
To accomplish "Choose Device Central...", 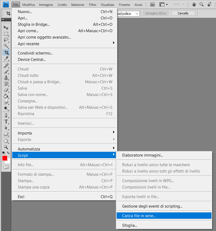I will [64, 59].
